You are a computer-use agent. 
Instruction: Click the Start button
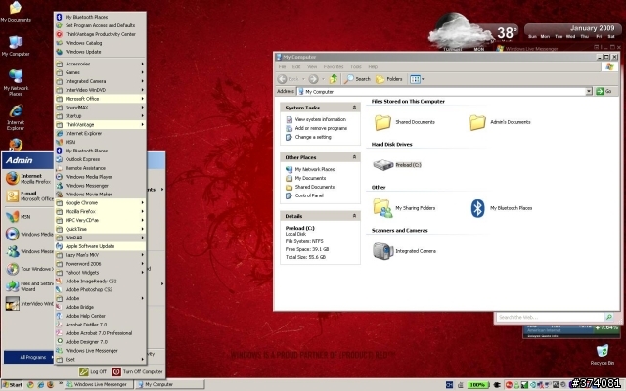point(13,385)
